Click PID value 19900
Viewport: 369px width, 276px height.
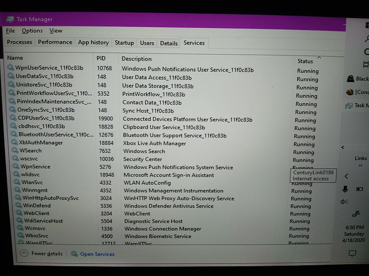click(106, 119)
